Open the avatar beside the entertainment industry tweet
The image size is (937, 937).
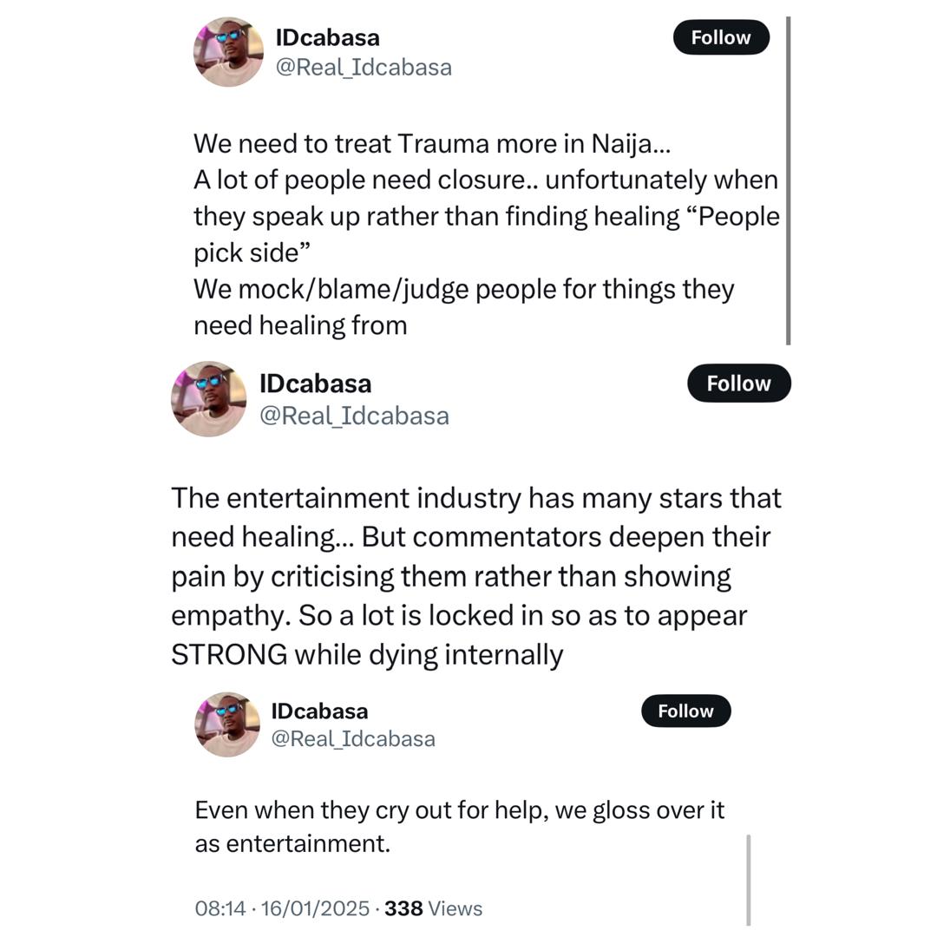click(x=209, y=398)
